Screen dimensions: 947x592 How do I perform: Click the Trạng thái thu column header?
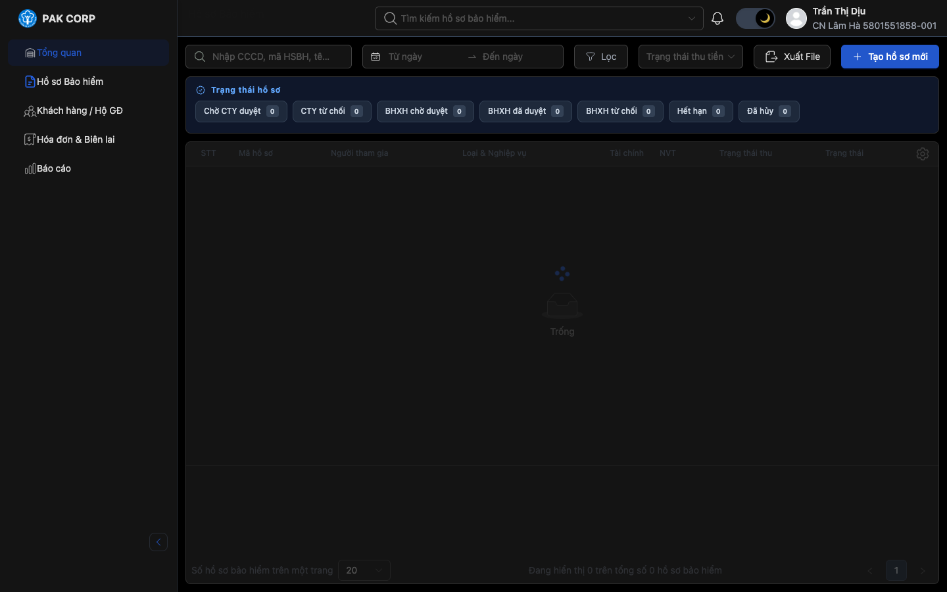point(746,153)
